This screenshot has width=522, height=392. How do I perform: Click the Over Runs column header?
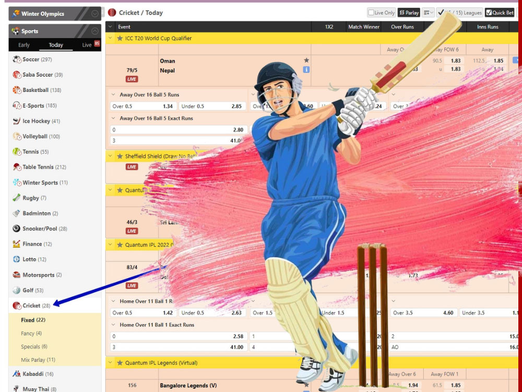pyautogui.click(x=402, y=27)
